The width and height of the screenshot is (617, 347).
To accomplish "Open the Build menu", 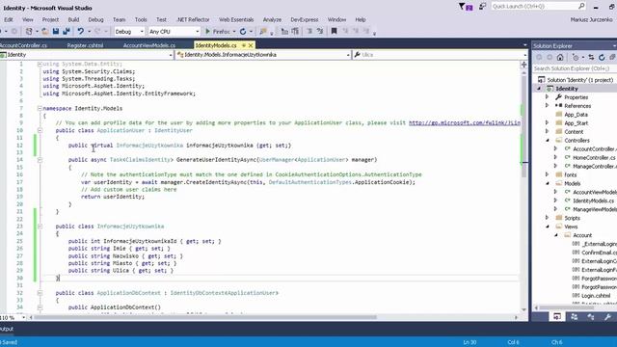I will [73, 19].
